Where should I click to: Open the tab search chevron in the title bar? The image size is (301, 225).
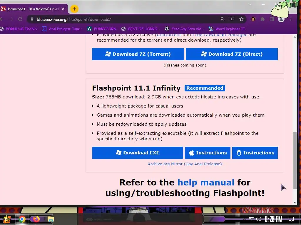(250, 5)
